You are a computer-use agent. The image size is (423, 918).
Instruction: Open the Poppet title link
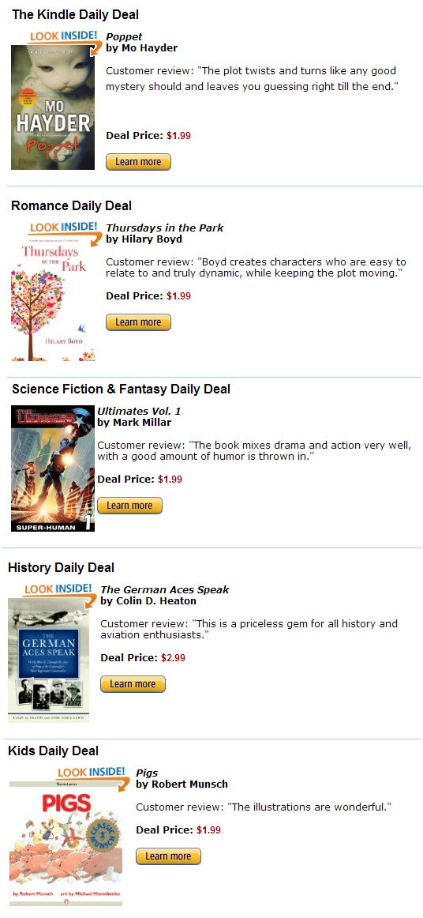point(124,37)
